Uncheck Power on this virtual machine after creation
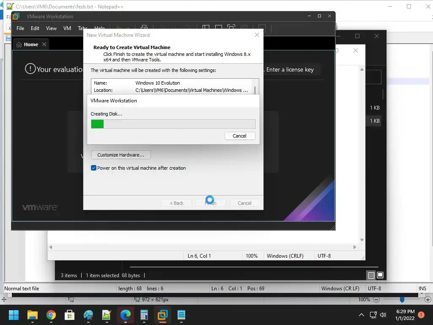The height and width of the screenshot is (325, 433). [93, 168]
